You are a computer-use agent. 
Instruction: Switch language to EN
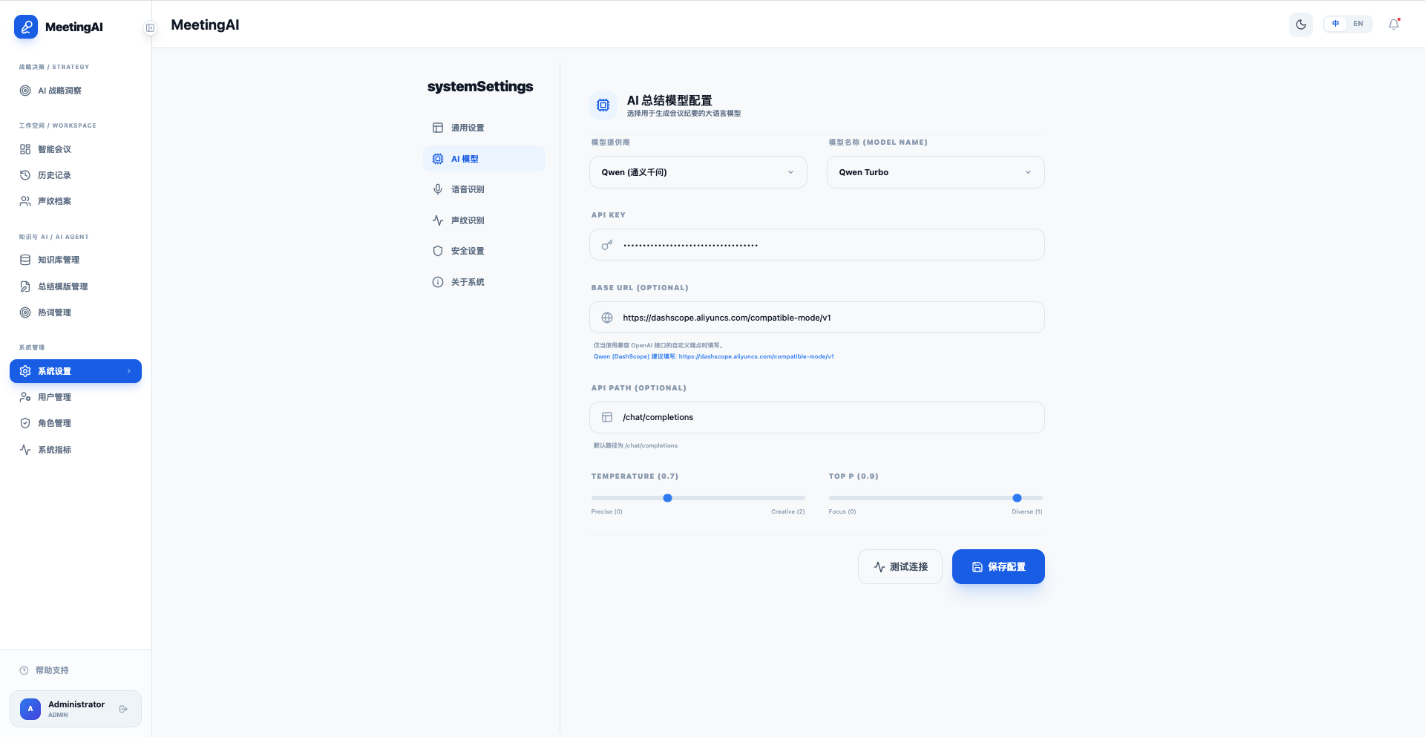[1358, 24]
